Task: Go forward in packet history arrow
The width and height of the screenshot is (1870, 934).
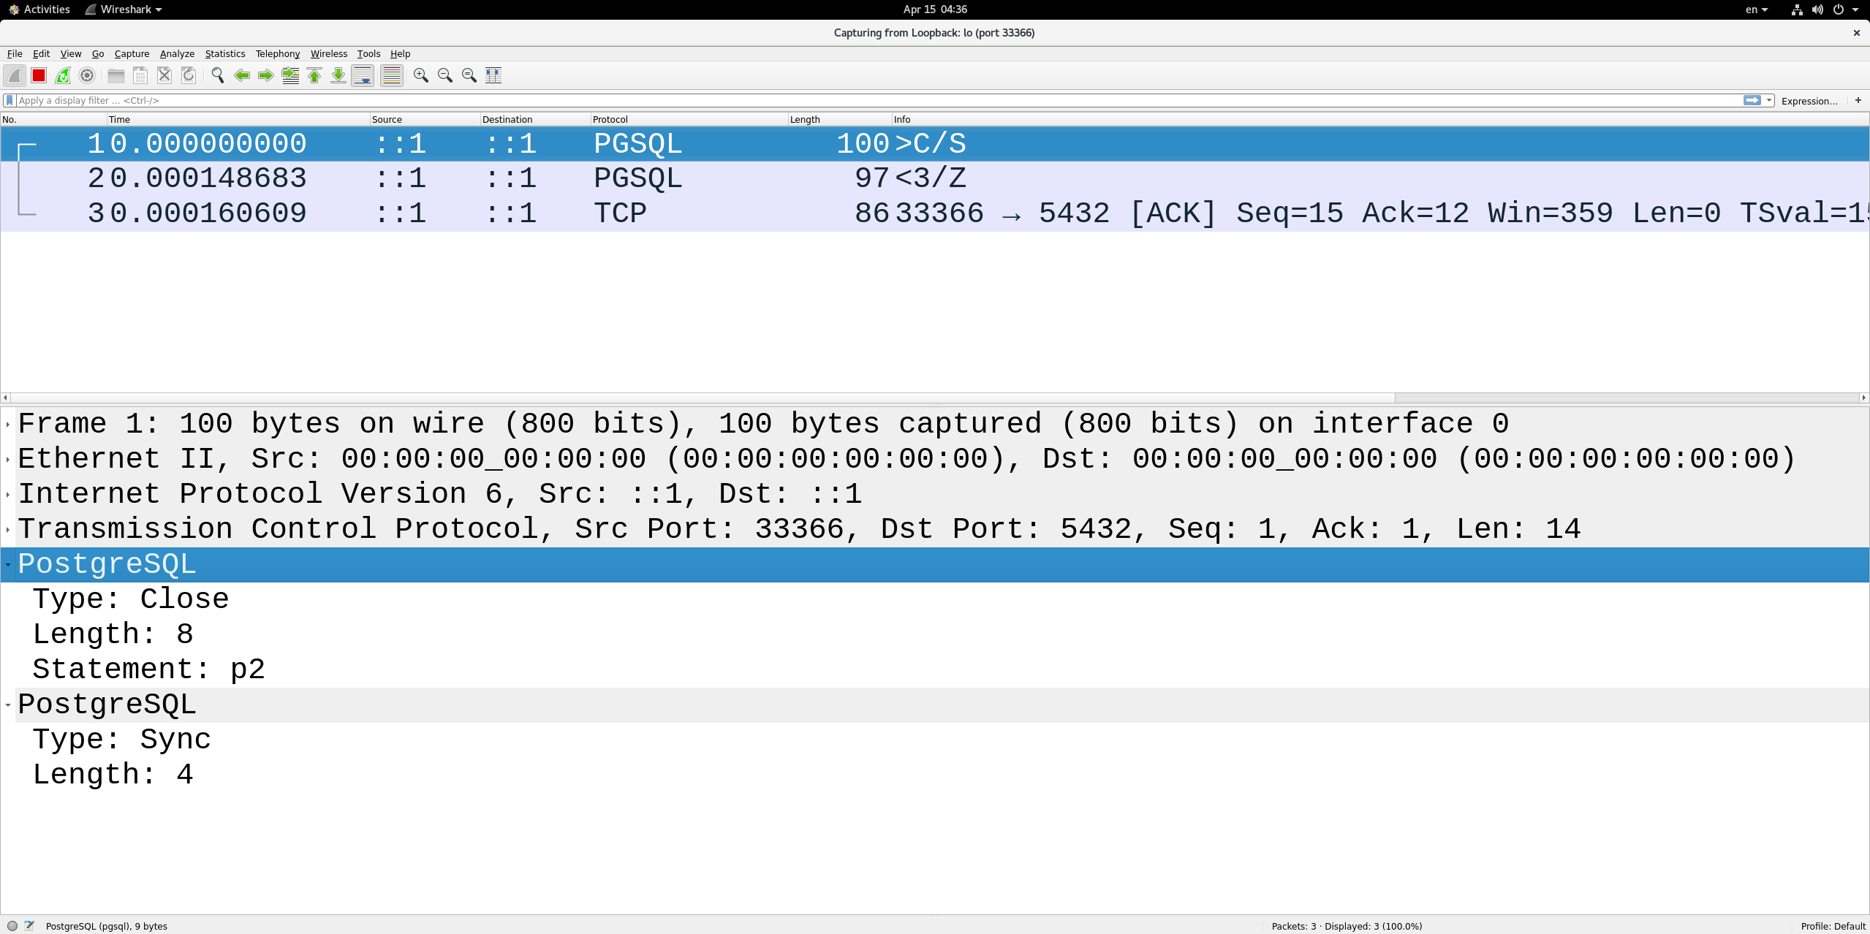Action: (266, 75)
